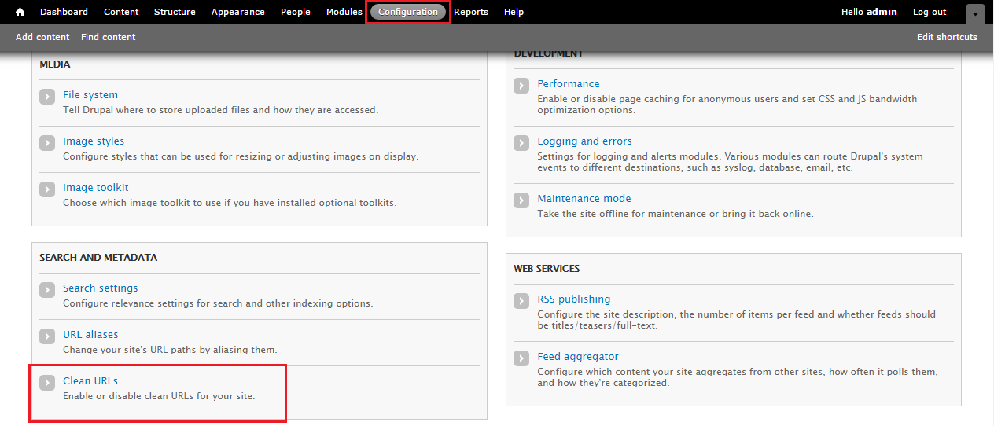Click text 'Enable or disable clean URLs for your site.'
Viewport: 994px width, 426px height.
point(159,396)
